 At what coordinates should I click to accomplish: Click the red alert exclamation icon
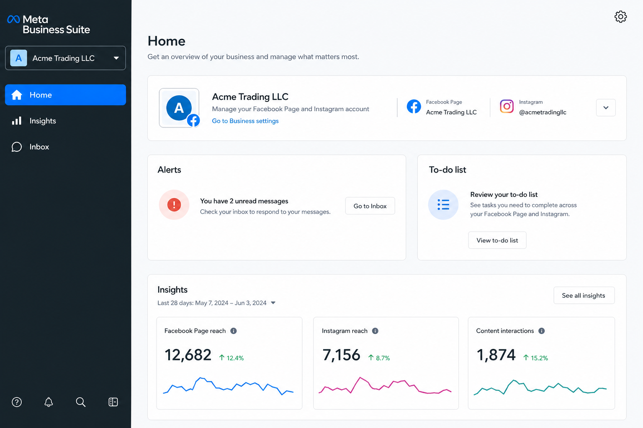coord(174,205)
